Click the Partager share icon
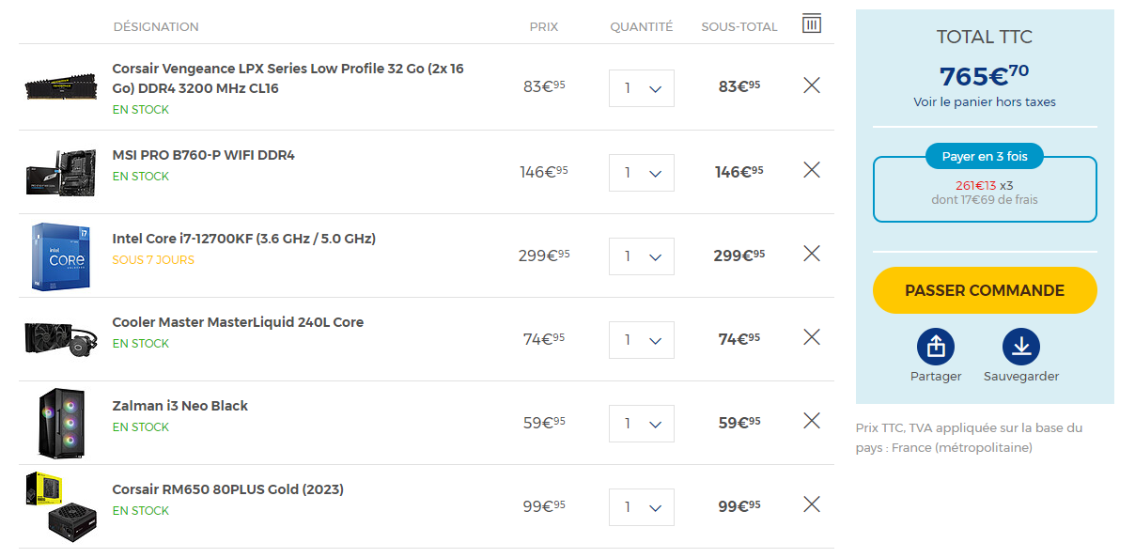1135x558 pixels. 936,348
